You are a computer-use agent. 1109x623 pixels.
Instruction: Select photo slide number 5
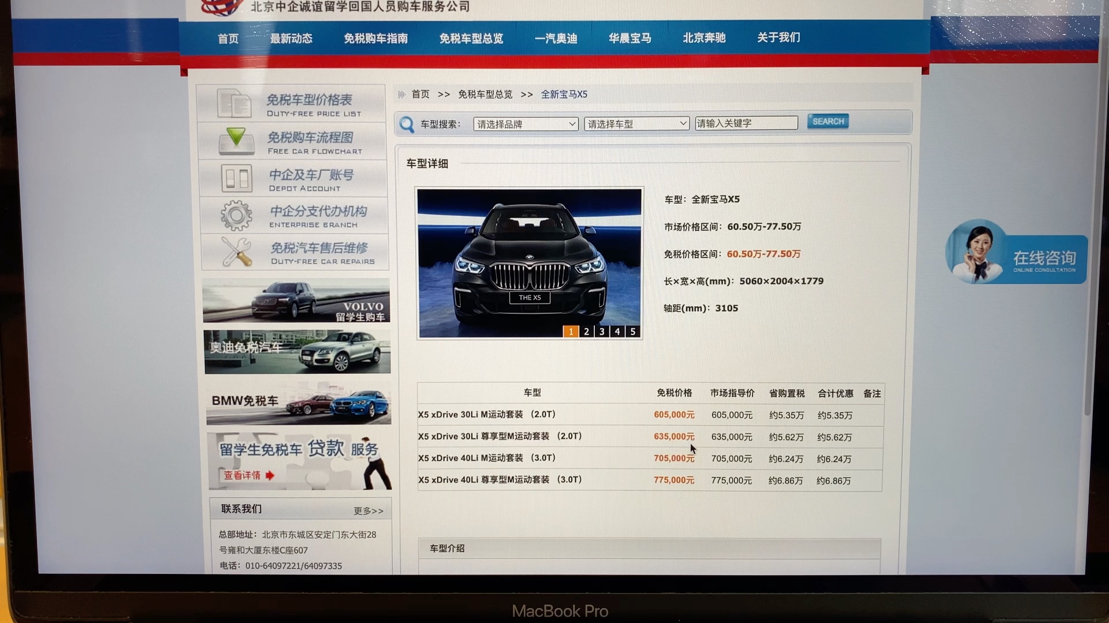pos(633,332)
